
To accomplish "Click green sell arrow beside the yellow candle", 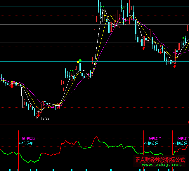I will point(80,60).
